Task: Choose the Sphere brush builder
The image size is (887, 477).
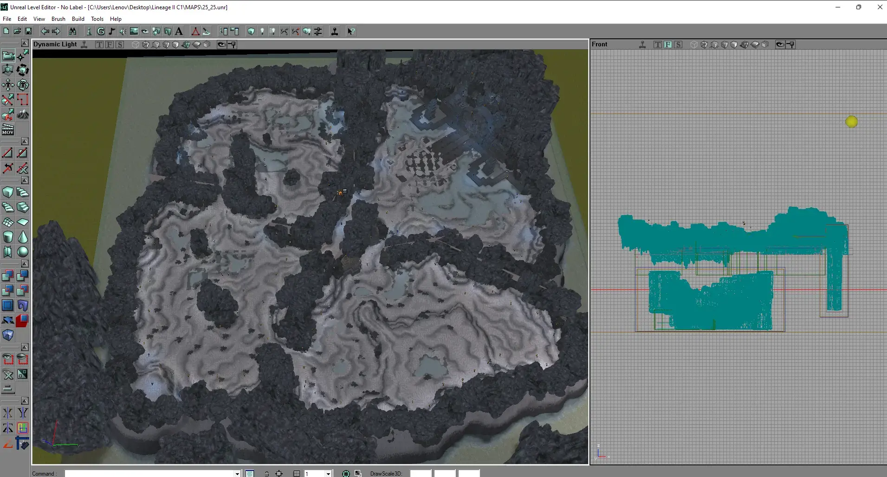Action: click(23, 252)
